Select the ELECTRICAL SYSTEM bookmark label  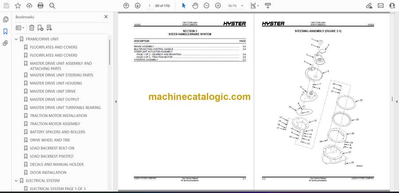(43, 181)
